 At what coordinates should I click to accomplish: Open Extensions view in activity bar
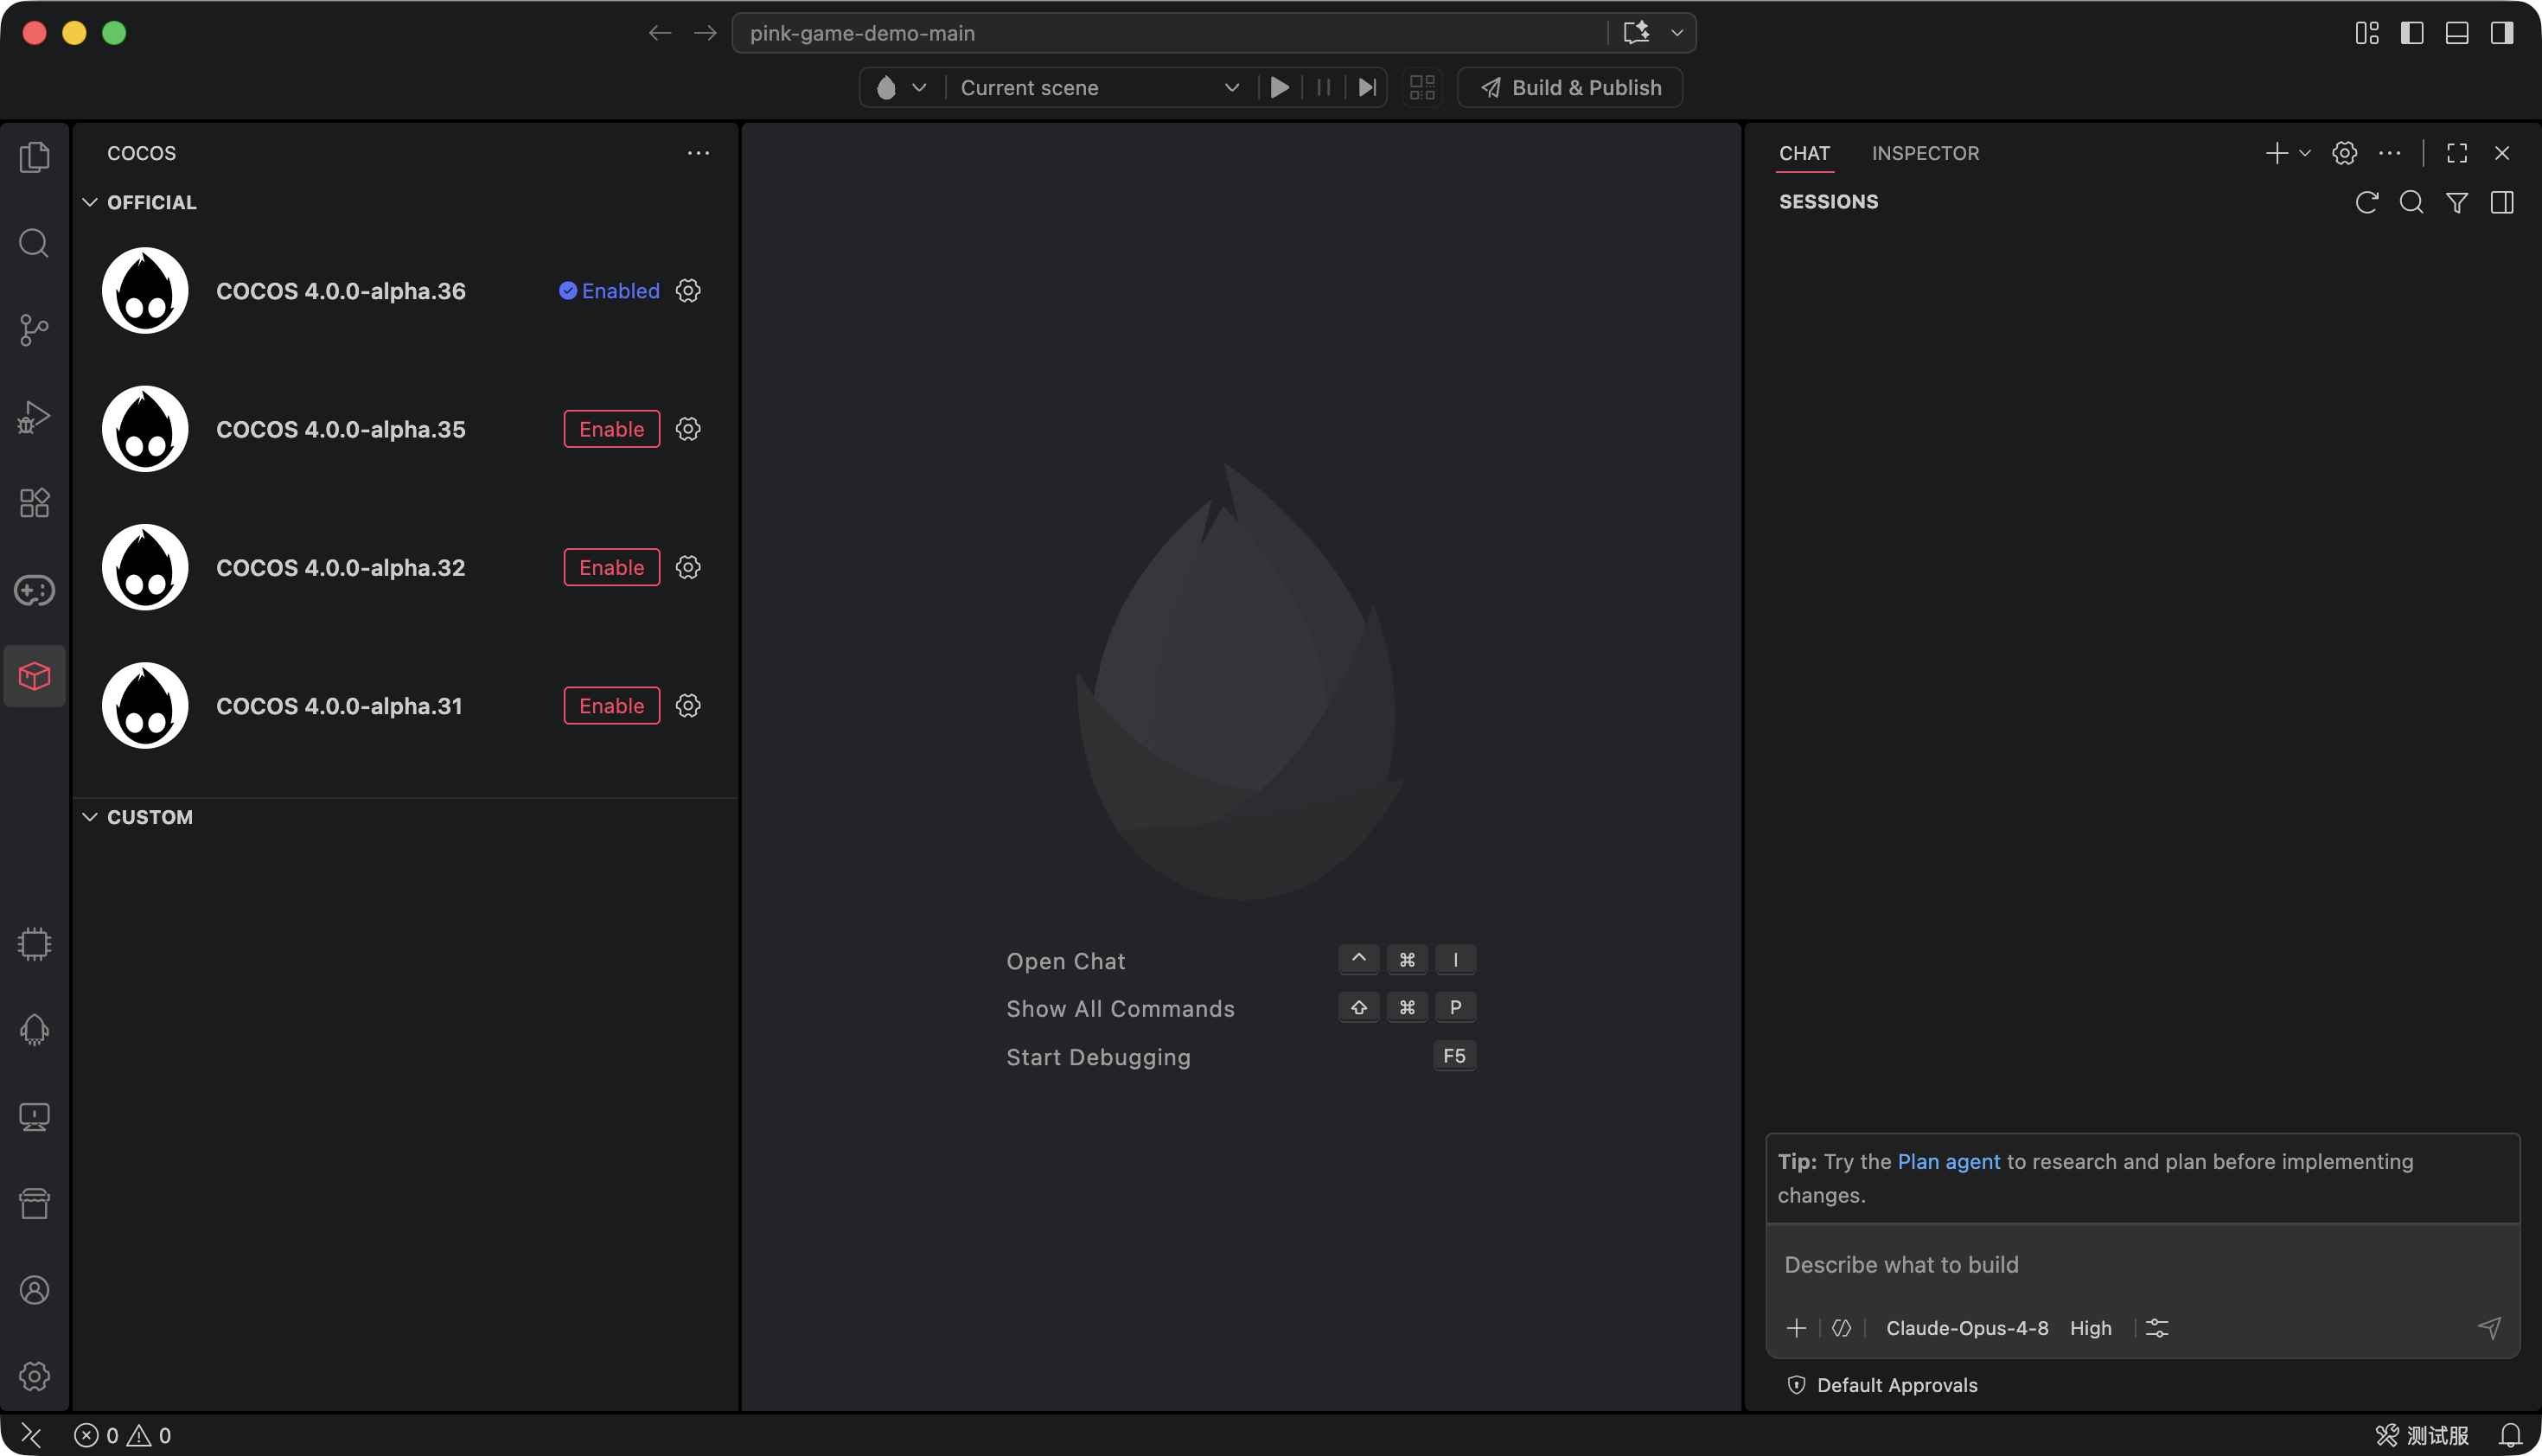(34, 503)
